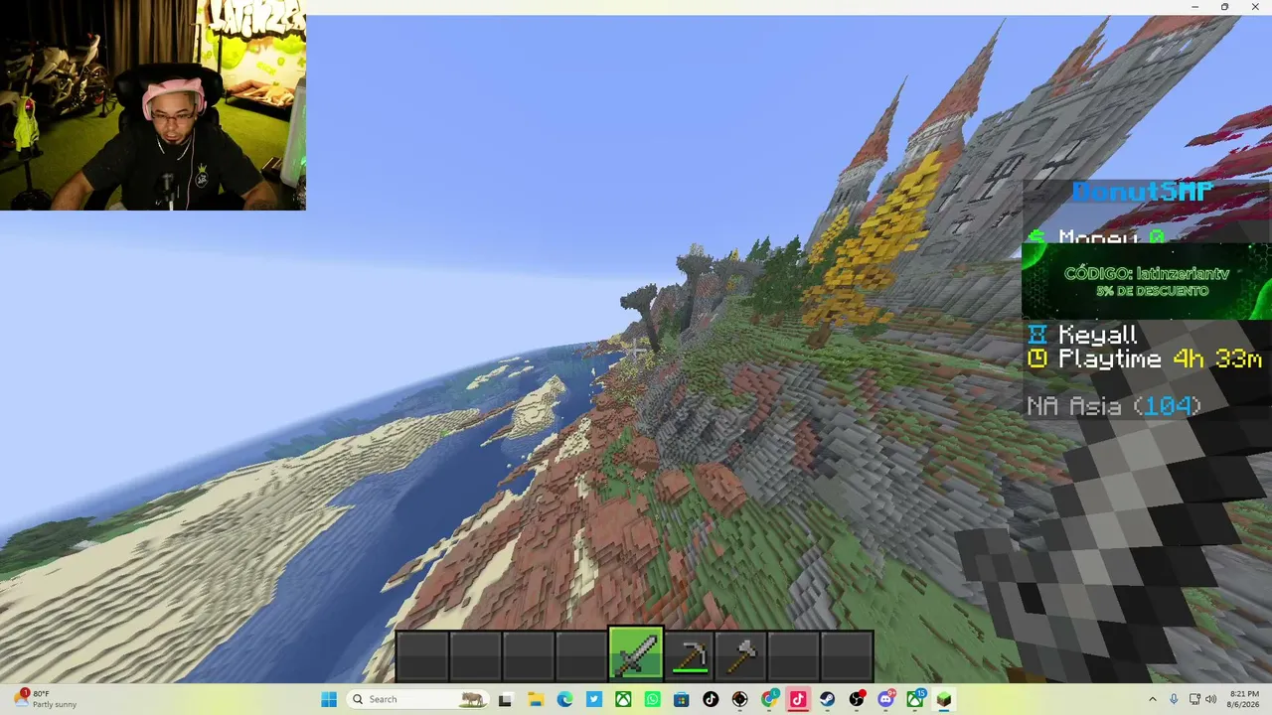Open the 80°F Partly sunny weather widget
1272x715 pixels.
pos(46,699)
